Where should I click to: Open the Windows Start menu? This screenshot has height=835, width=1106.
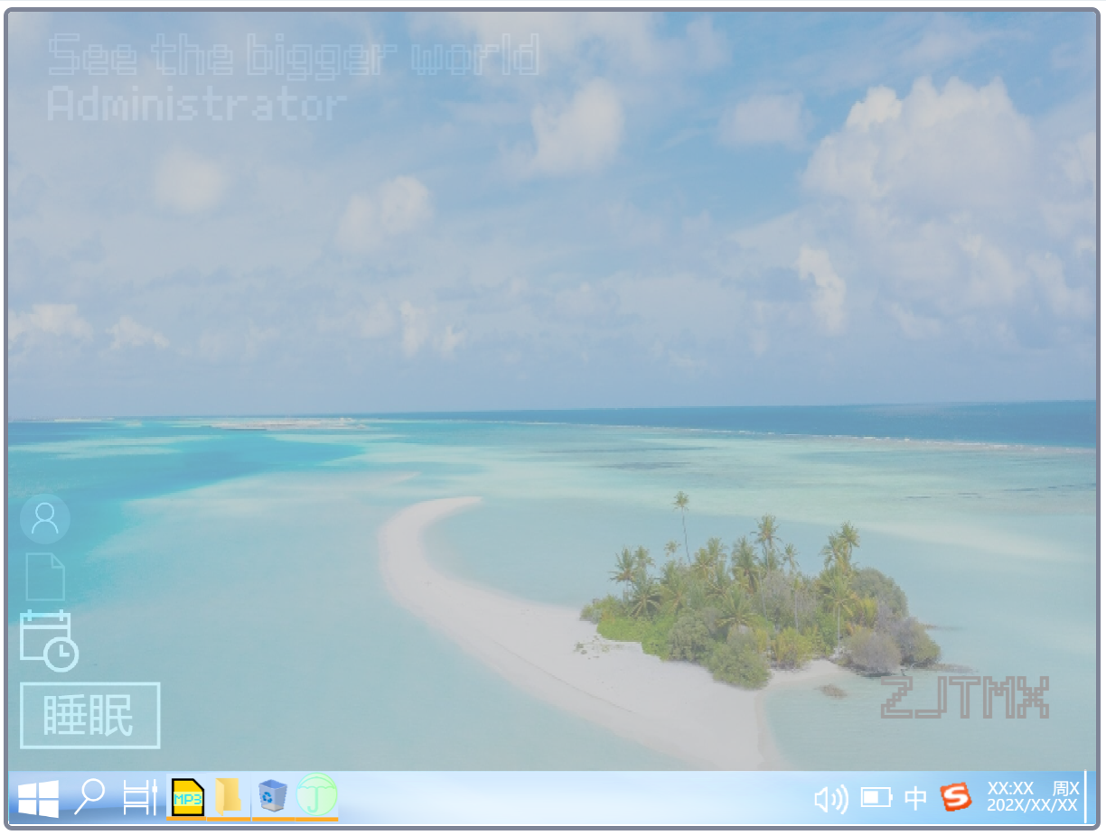[x=38, y=798]
